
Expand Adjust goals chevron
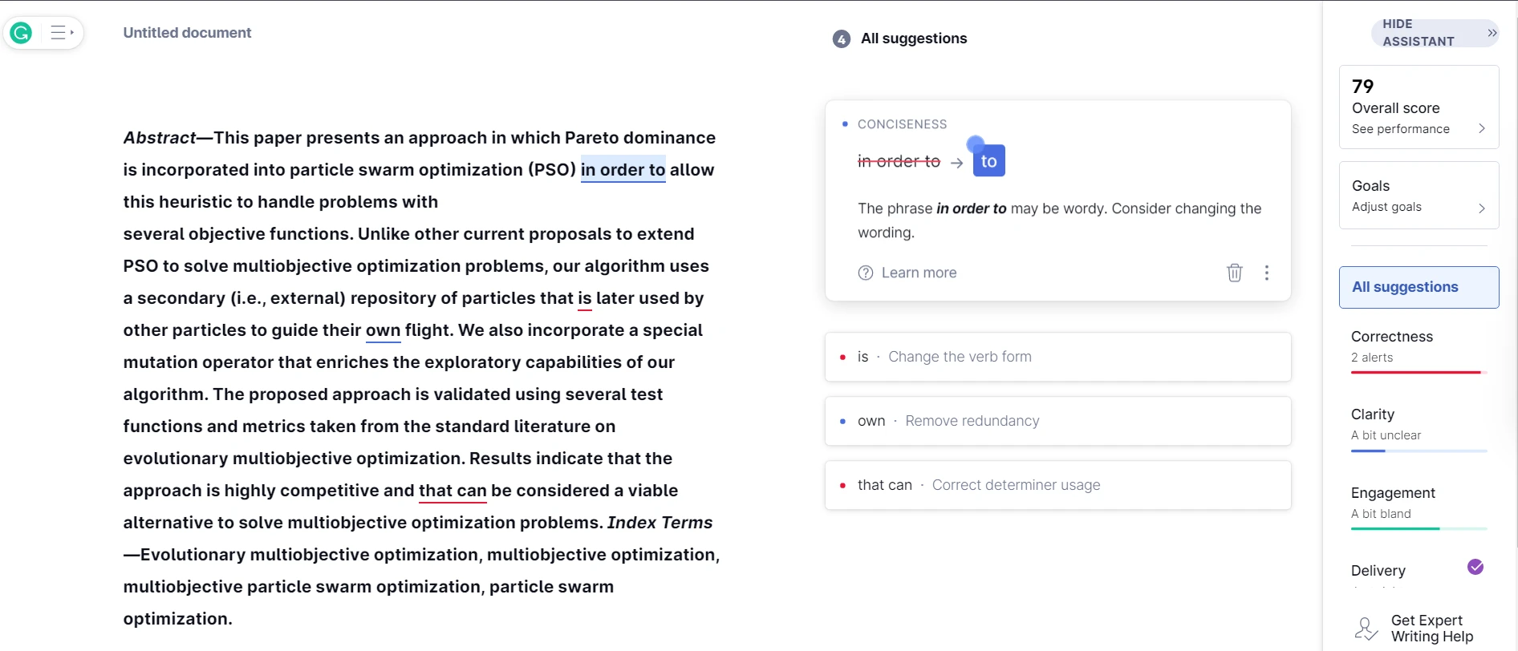tap(1482, 208)
